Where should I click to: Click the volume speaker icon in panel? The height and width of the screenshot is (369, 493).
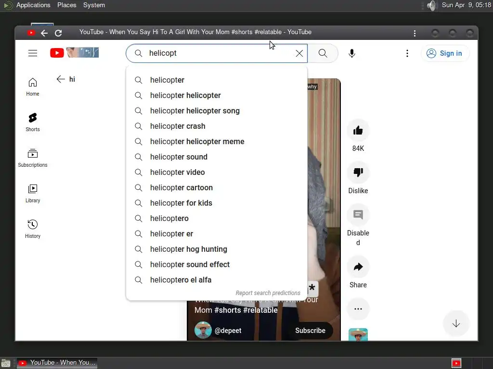tap(432, 5)
